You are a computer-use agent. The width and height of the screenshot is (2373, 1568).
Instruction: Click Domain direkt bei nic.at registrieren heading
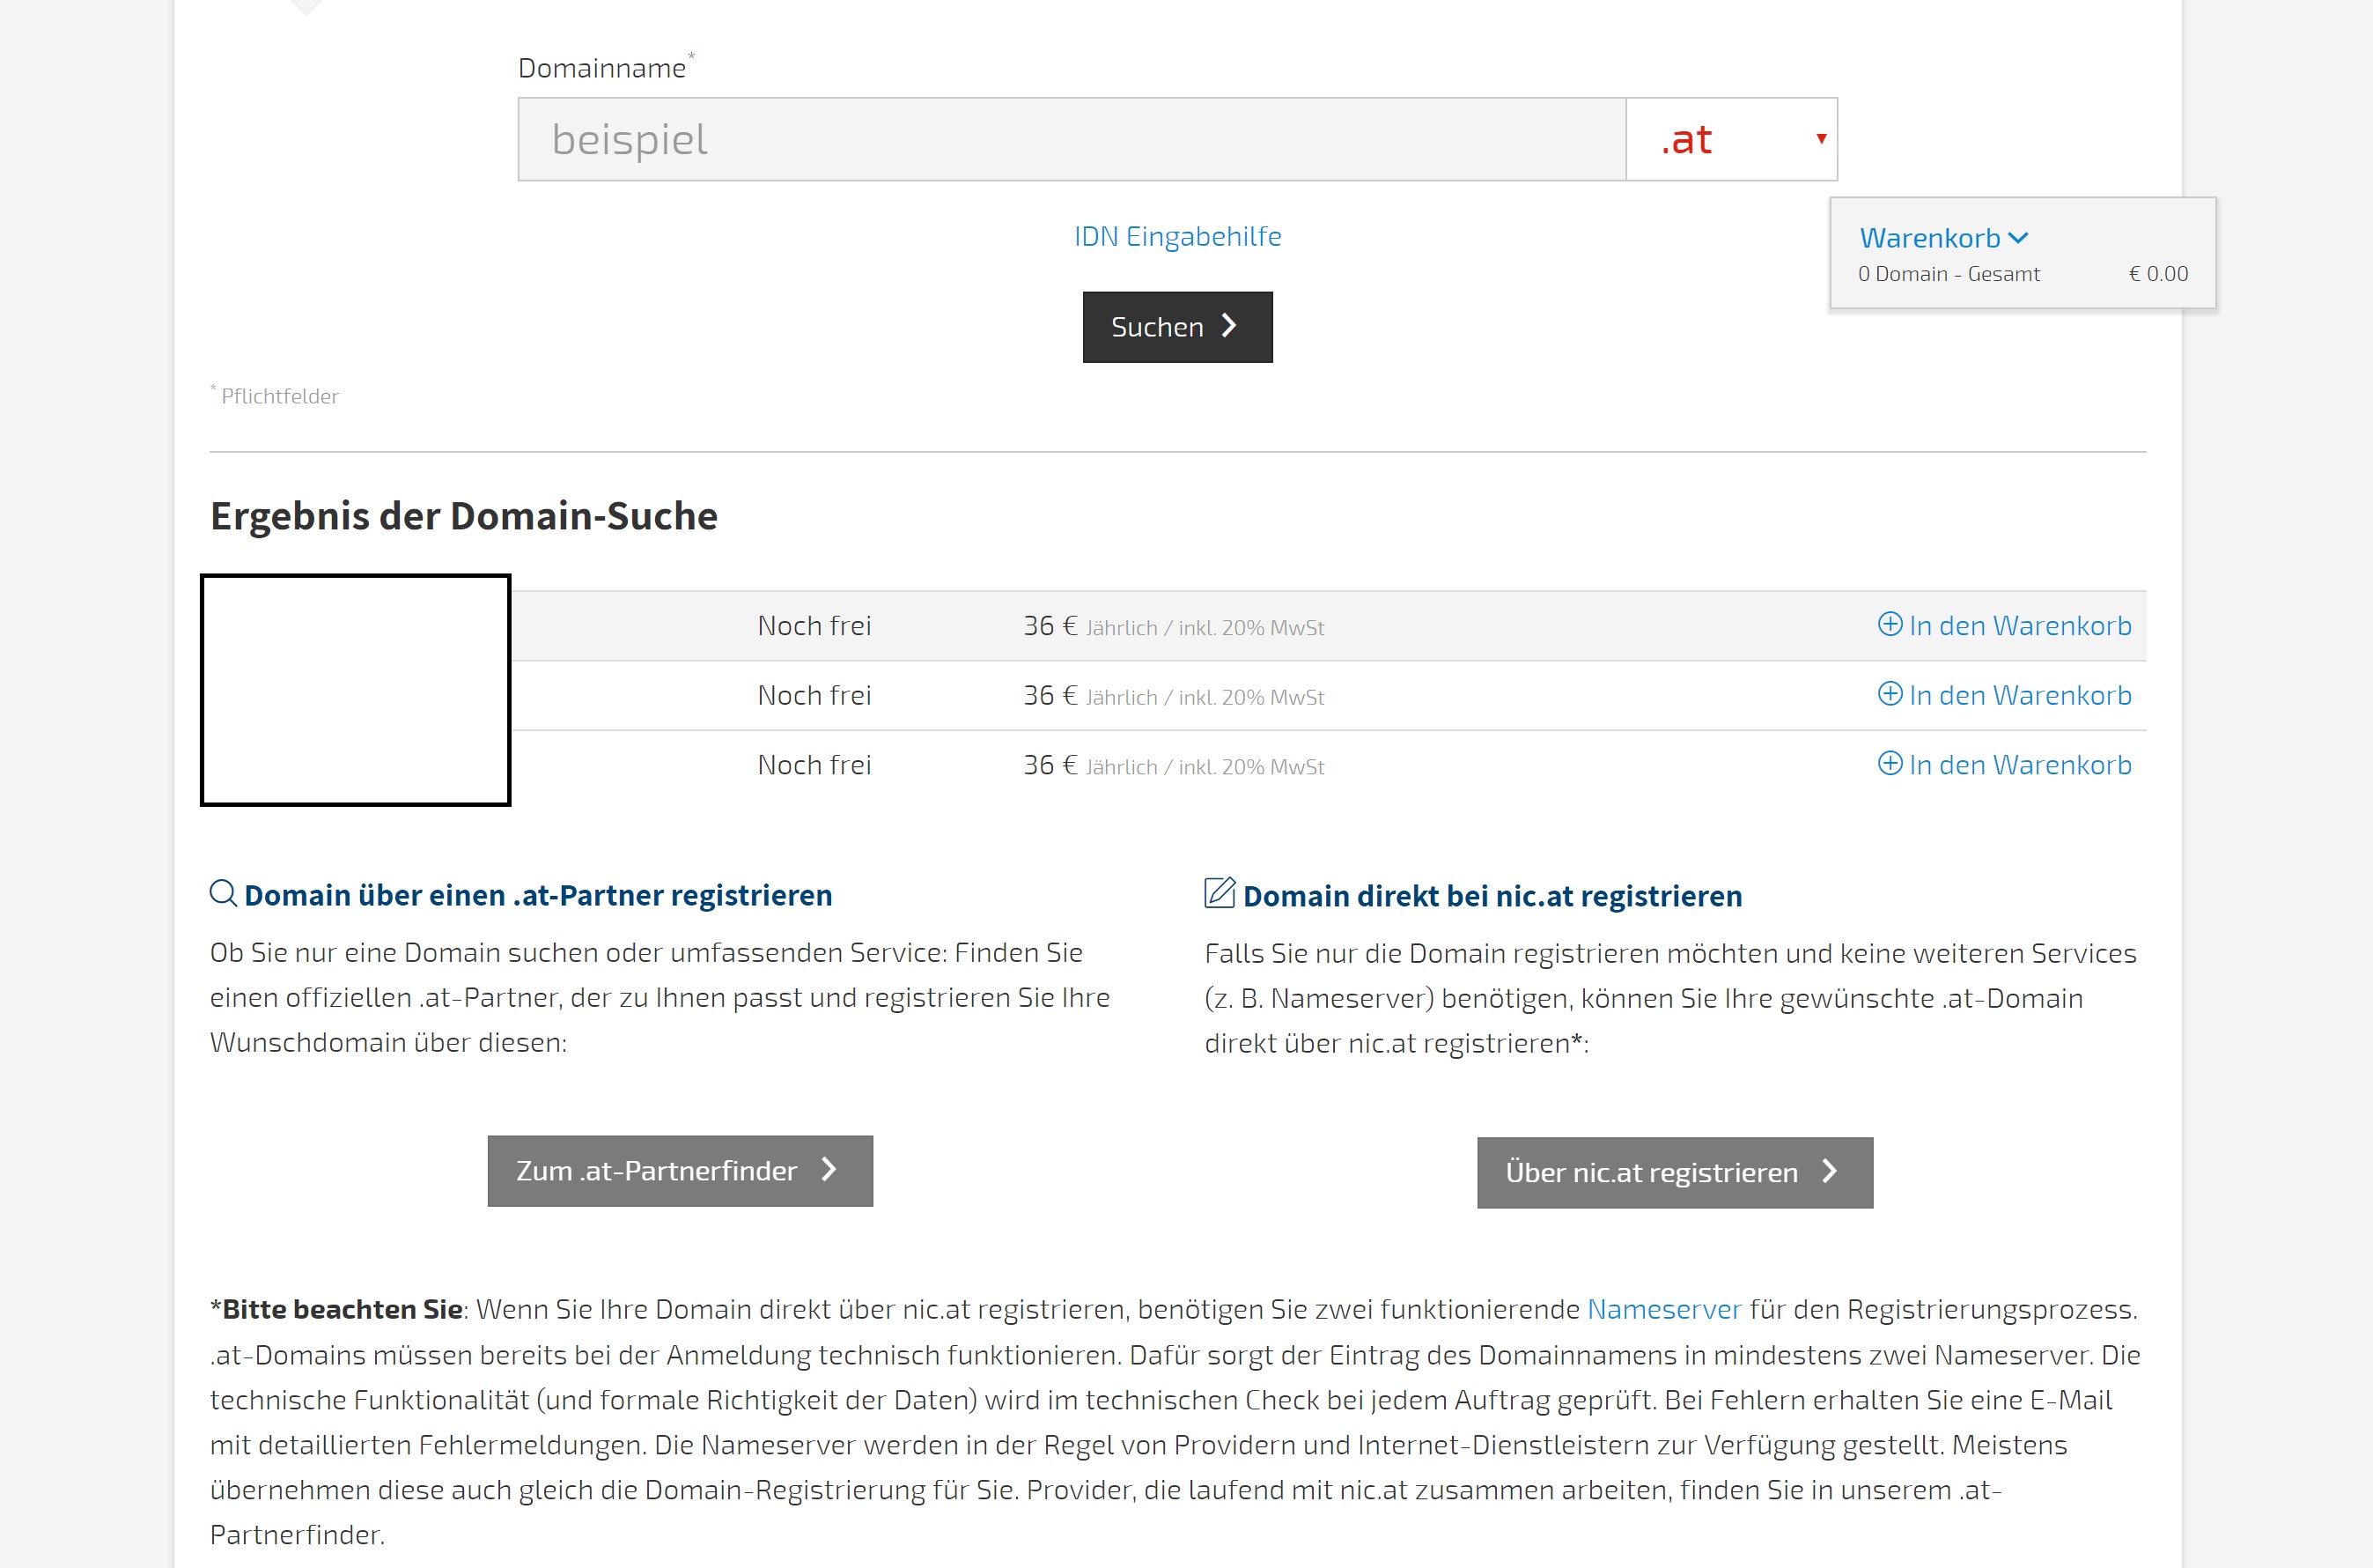pyautogui.click(x=1492, y=896)
